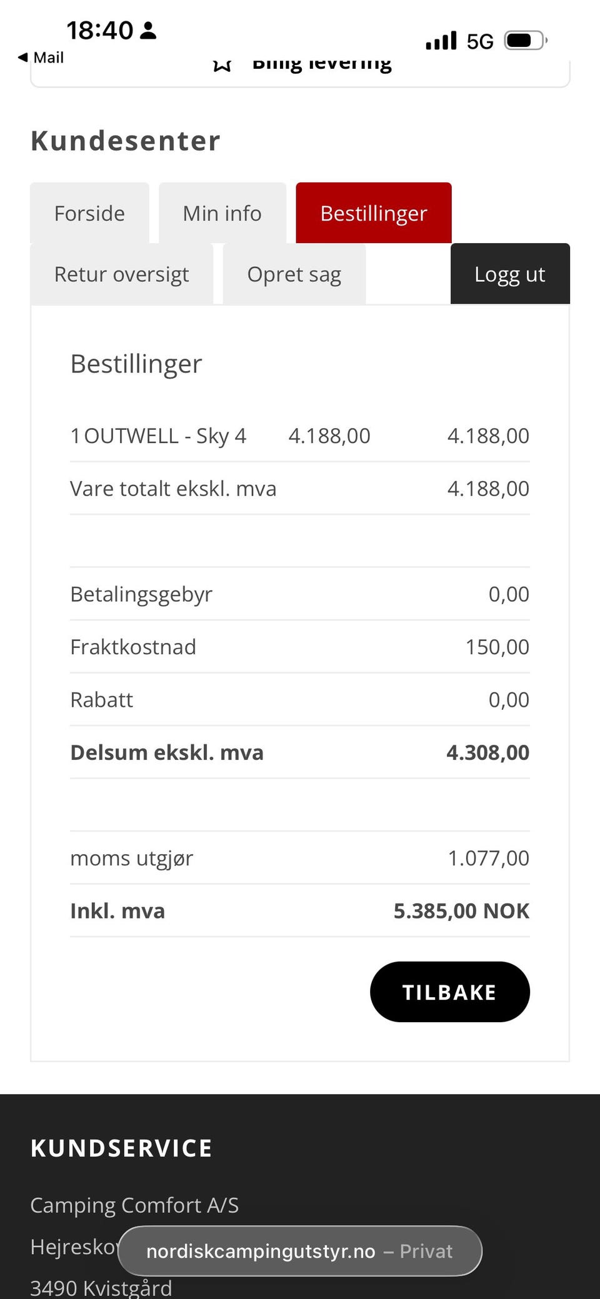Tap the person icon beside the clock
The height and width of the screenshot is (1299, 600).
pyautogui.click(x=147, y=30)
